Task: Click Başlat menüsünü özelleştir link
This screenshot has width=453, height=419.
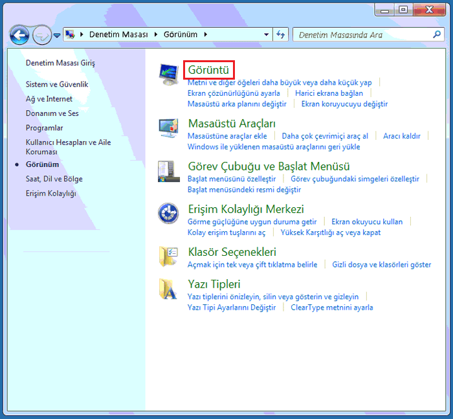Action: [x=232, y=179]
